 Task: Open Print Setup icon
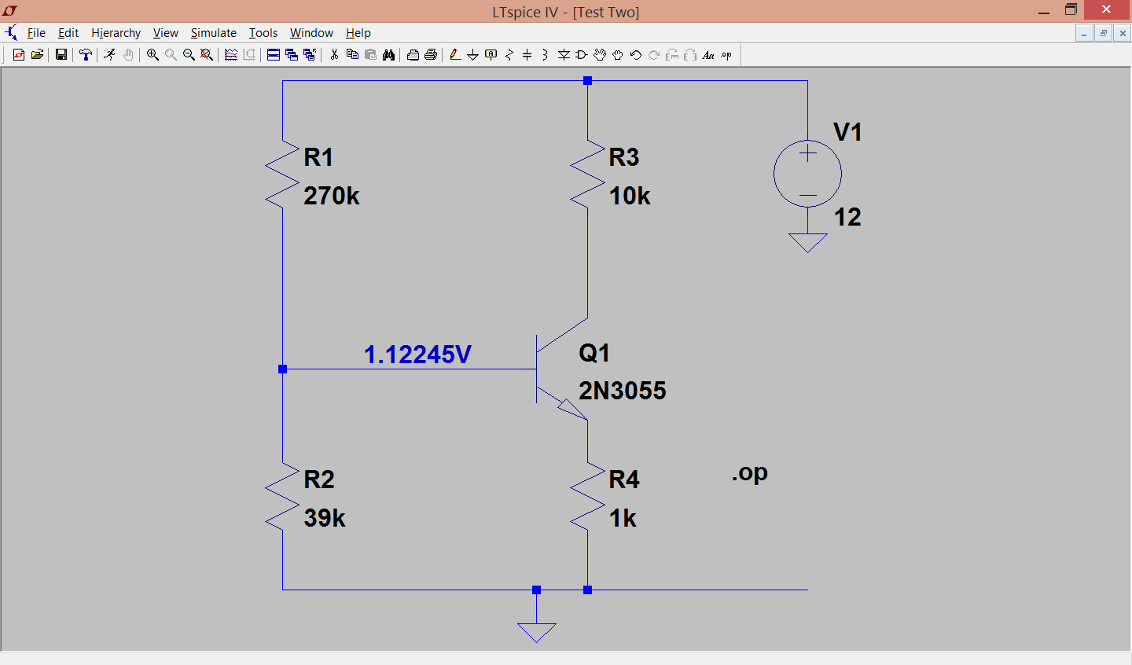(x=413, y=54)
